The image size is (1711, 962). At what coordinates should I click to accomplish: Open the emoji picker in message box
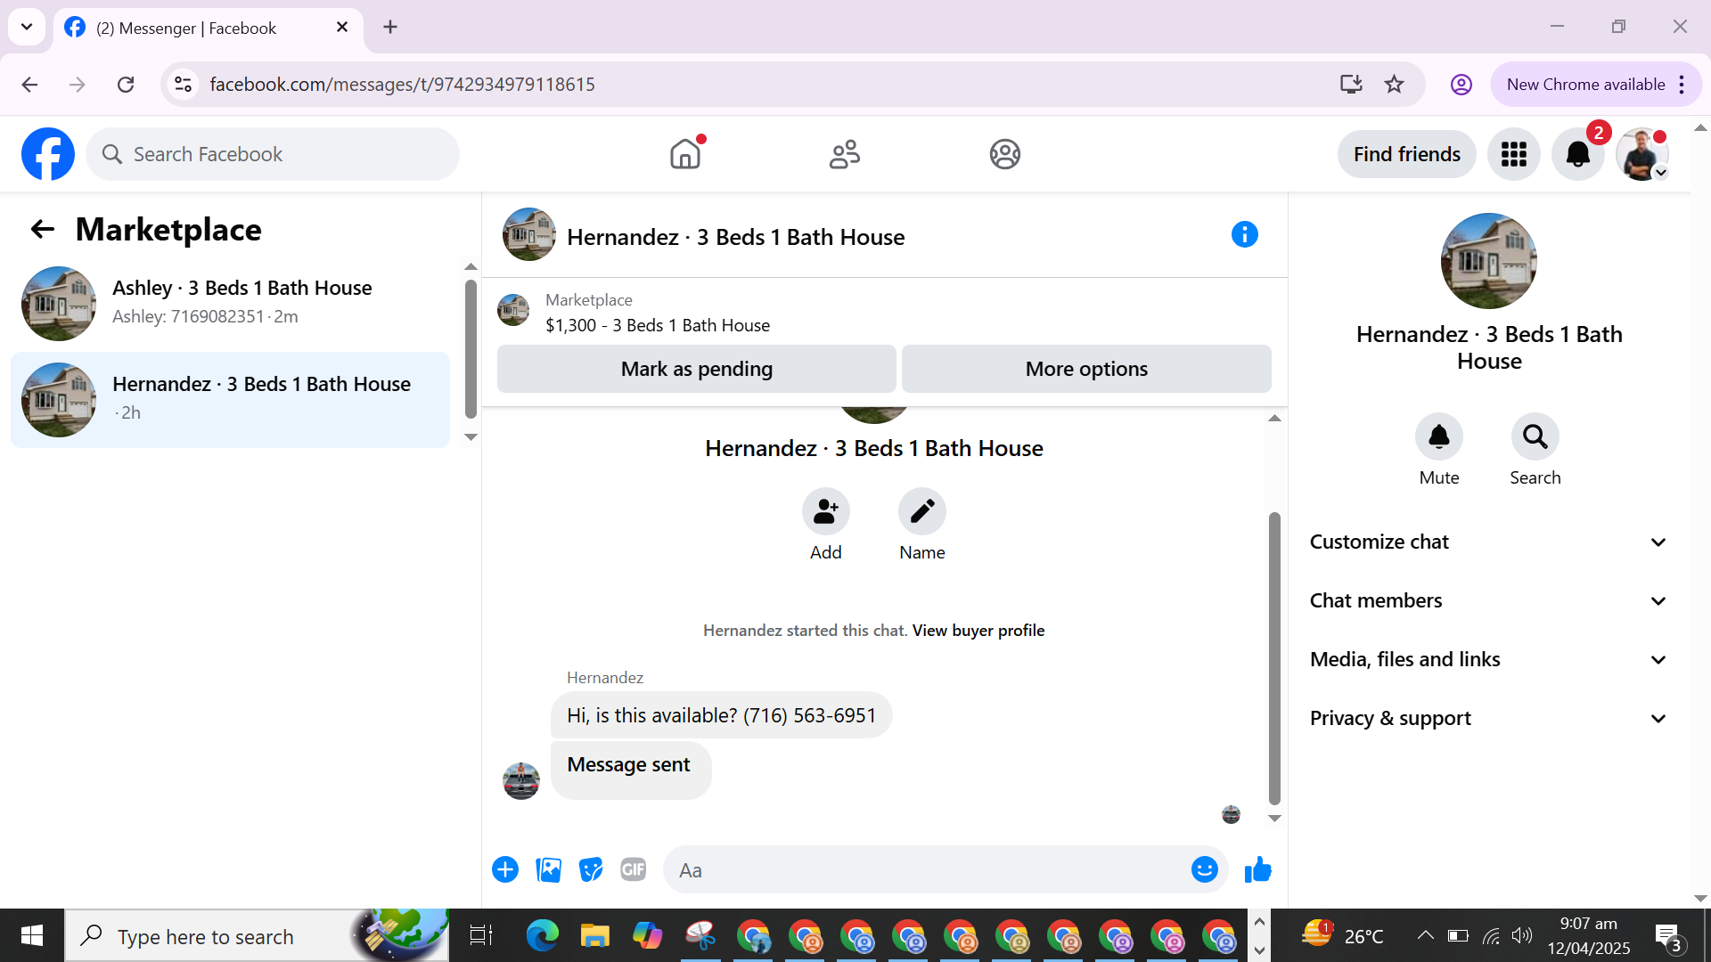(x=1204, y=869)
